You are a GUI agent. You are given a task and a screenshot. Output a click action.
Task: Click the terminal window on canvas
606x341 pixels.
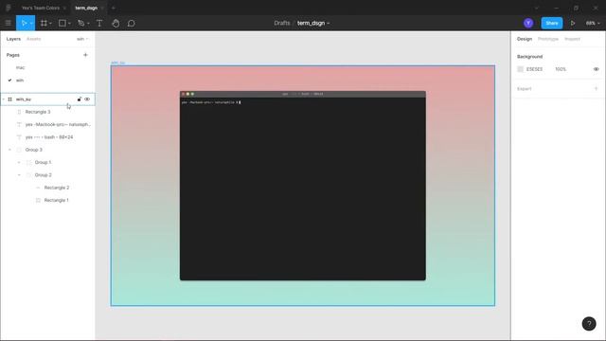[303, 186]
